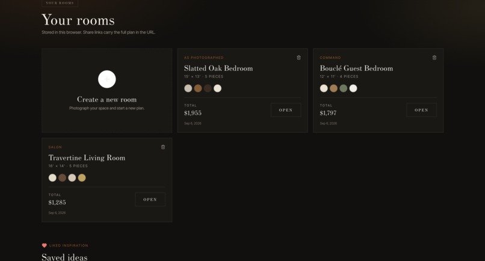The width and height of the screenshot is (485, 261).
Task: Click the $1,955 total
Action: pos(193,113)
